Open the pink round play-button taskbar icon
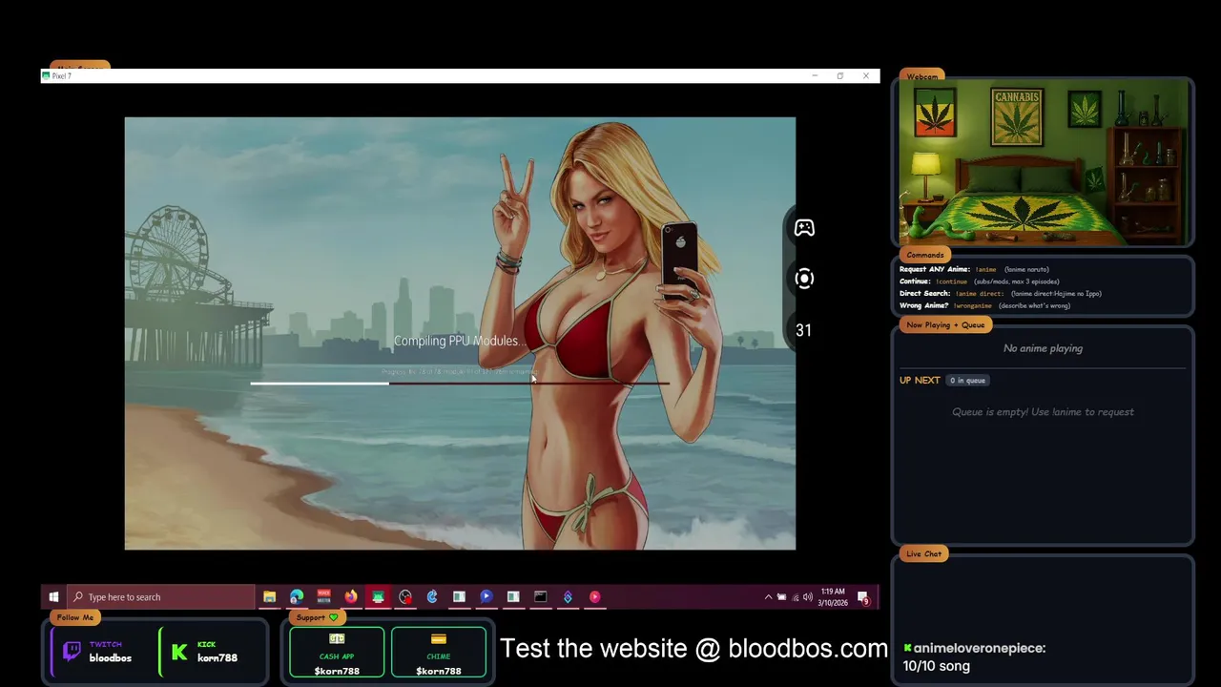Viewport: 1221px width, 687px height. (x=594, y=597)
